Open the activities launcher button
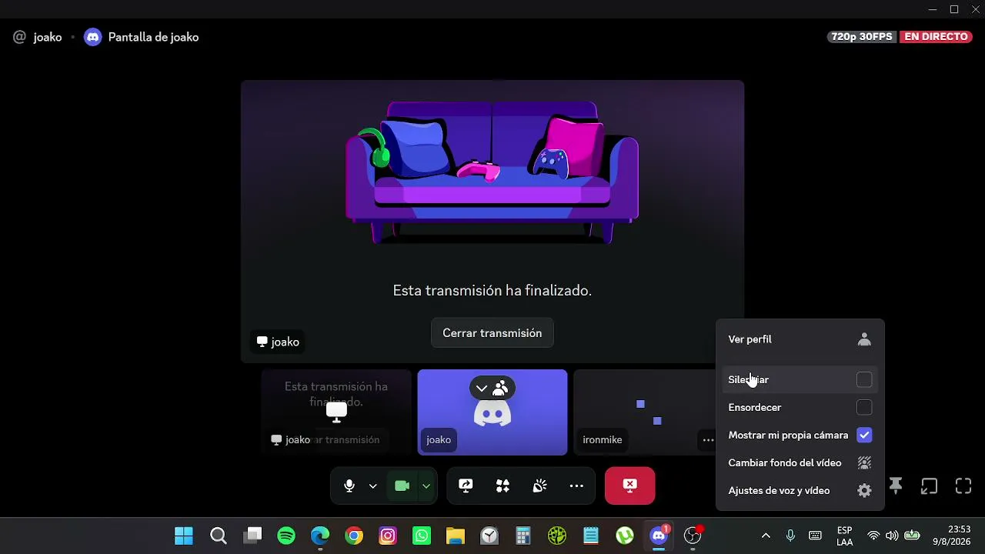The image size is (985, 554). pyautogui.click(x=503, y=486)
